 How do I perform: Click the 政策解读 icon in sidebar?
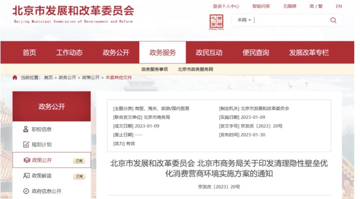(x=26, y=176)
